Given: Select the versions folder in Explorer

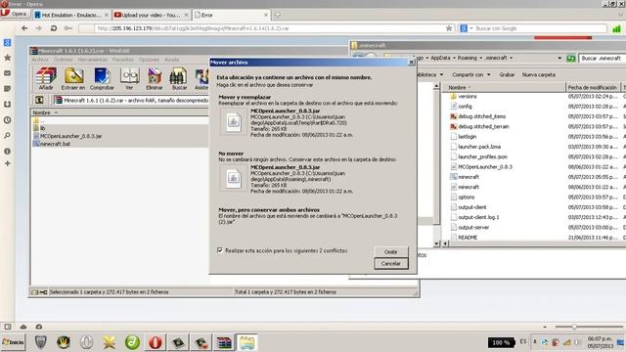Looking at the screenshot, I should (468, 96).
